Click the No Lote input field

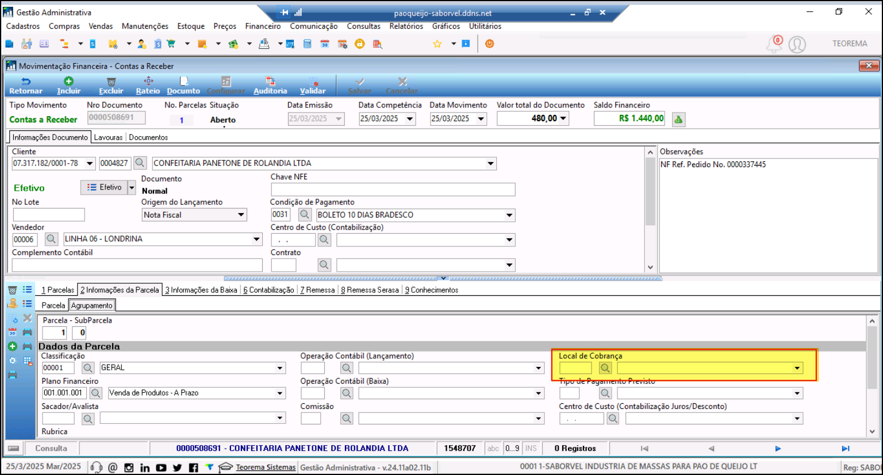48,215
